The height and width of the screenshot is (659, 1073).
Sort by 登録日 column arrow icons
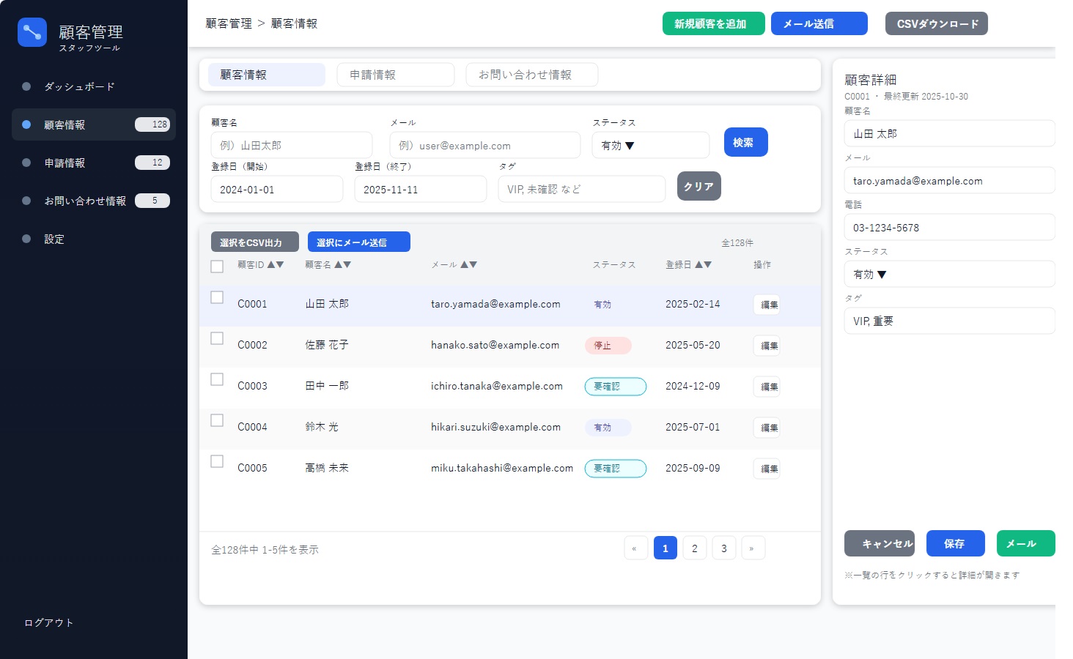pos(704,264)
